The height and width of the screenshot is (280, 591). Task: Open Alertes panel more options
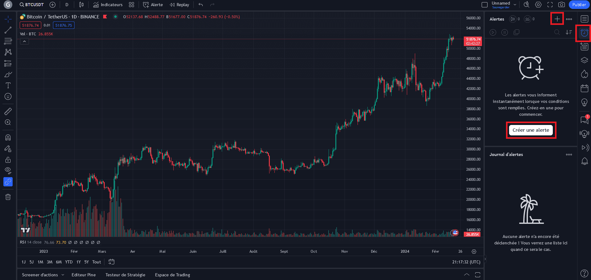[x=569, y=19]
